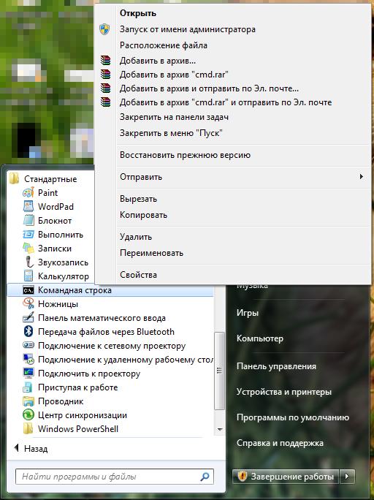The height and width of the screenshot is (500, 374).
Task: Click the Подключить к проектору icon
Action: 28,373
